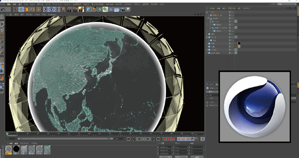The width and height of the screenshot is (299, 158).
Task: Click the Subdivision Surface generator icon
Action: pyautogui.click(x=100, y=9)
